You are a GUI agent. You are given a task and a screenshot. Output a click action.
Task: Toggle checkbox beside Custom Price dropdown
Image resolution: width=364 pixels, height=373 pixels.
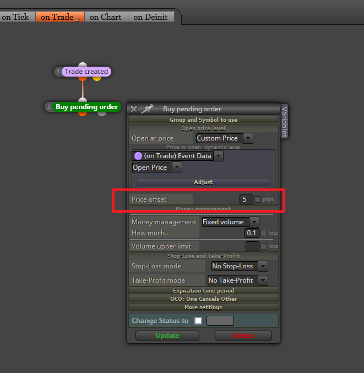[258, 138]
